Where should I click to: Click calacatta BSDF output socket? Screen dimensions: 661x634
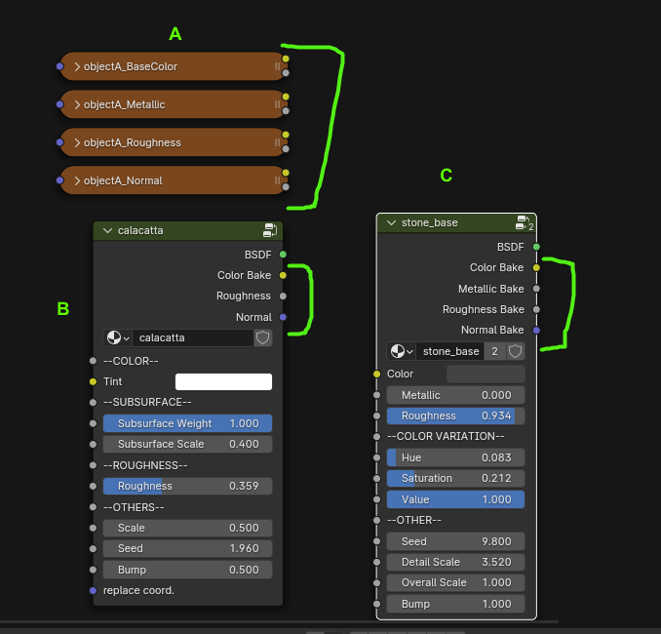point(283,255)
